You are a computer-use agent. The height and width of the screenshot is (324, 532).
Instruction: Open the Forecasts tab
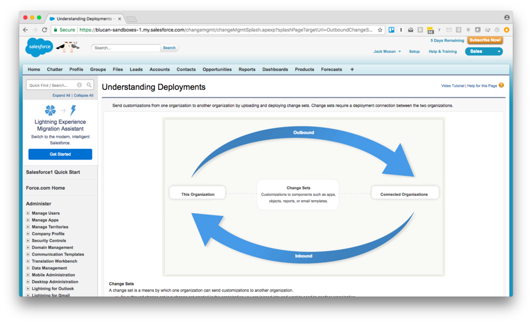pos(331,69)
